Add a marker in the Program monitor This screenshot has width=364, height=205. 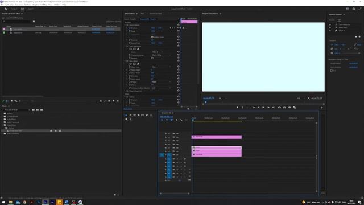(237, 108)
